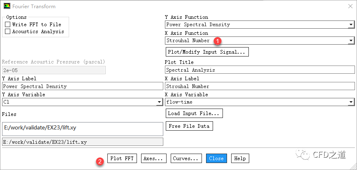357x170 pixels.
Task: Enable the Write FFT to File checkbox
Action: pos(8,25)
